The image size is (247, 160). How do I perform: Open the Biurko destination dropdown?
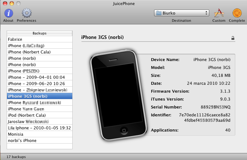click(182, 13)
